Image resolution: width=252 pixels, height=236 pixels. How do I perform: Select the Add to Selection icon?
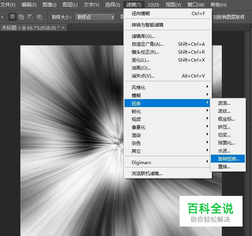click(22, 17)
